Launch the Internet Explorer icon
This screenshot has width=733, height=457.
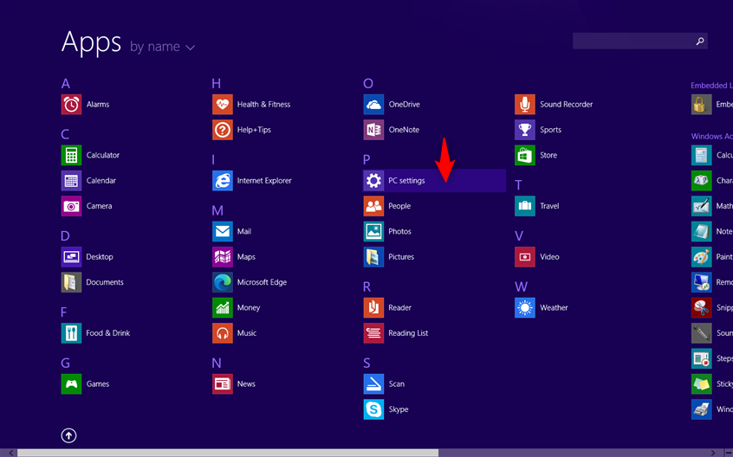pos(223,181)
